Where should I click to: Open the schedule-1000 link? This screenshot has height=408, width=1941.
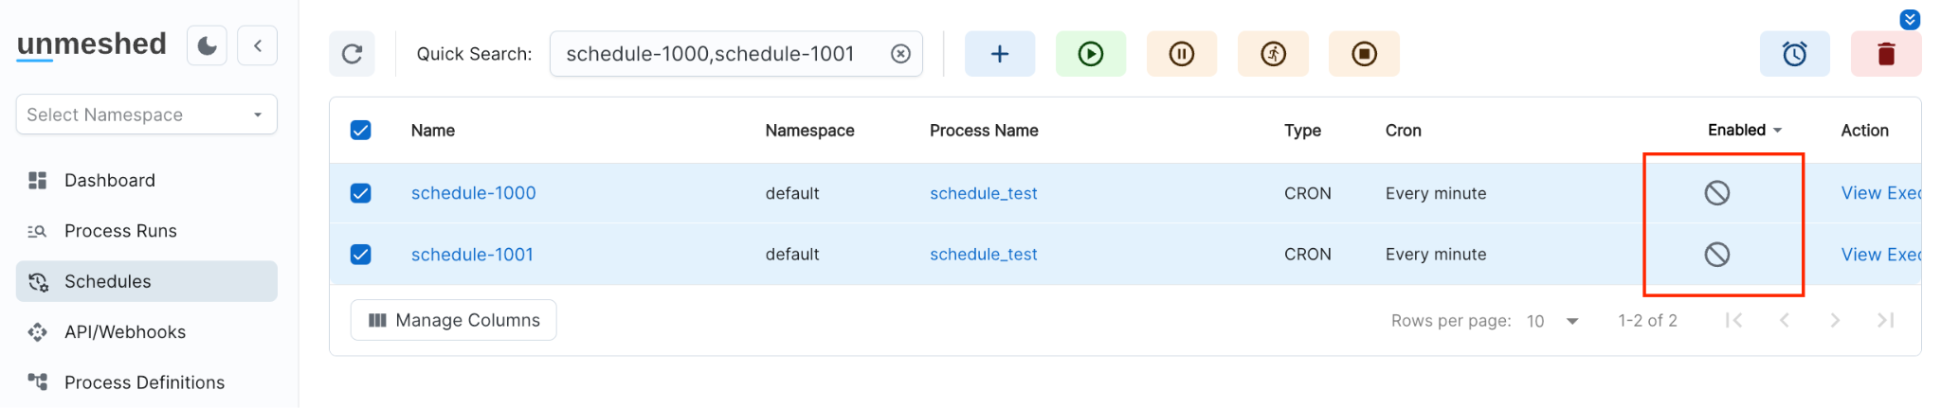point(473,193)
